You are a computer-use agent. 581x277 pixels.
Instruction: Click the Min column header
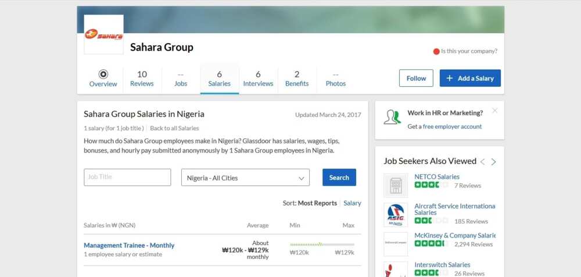click(295, 225)
